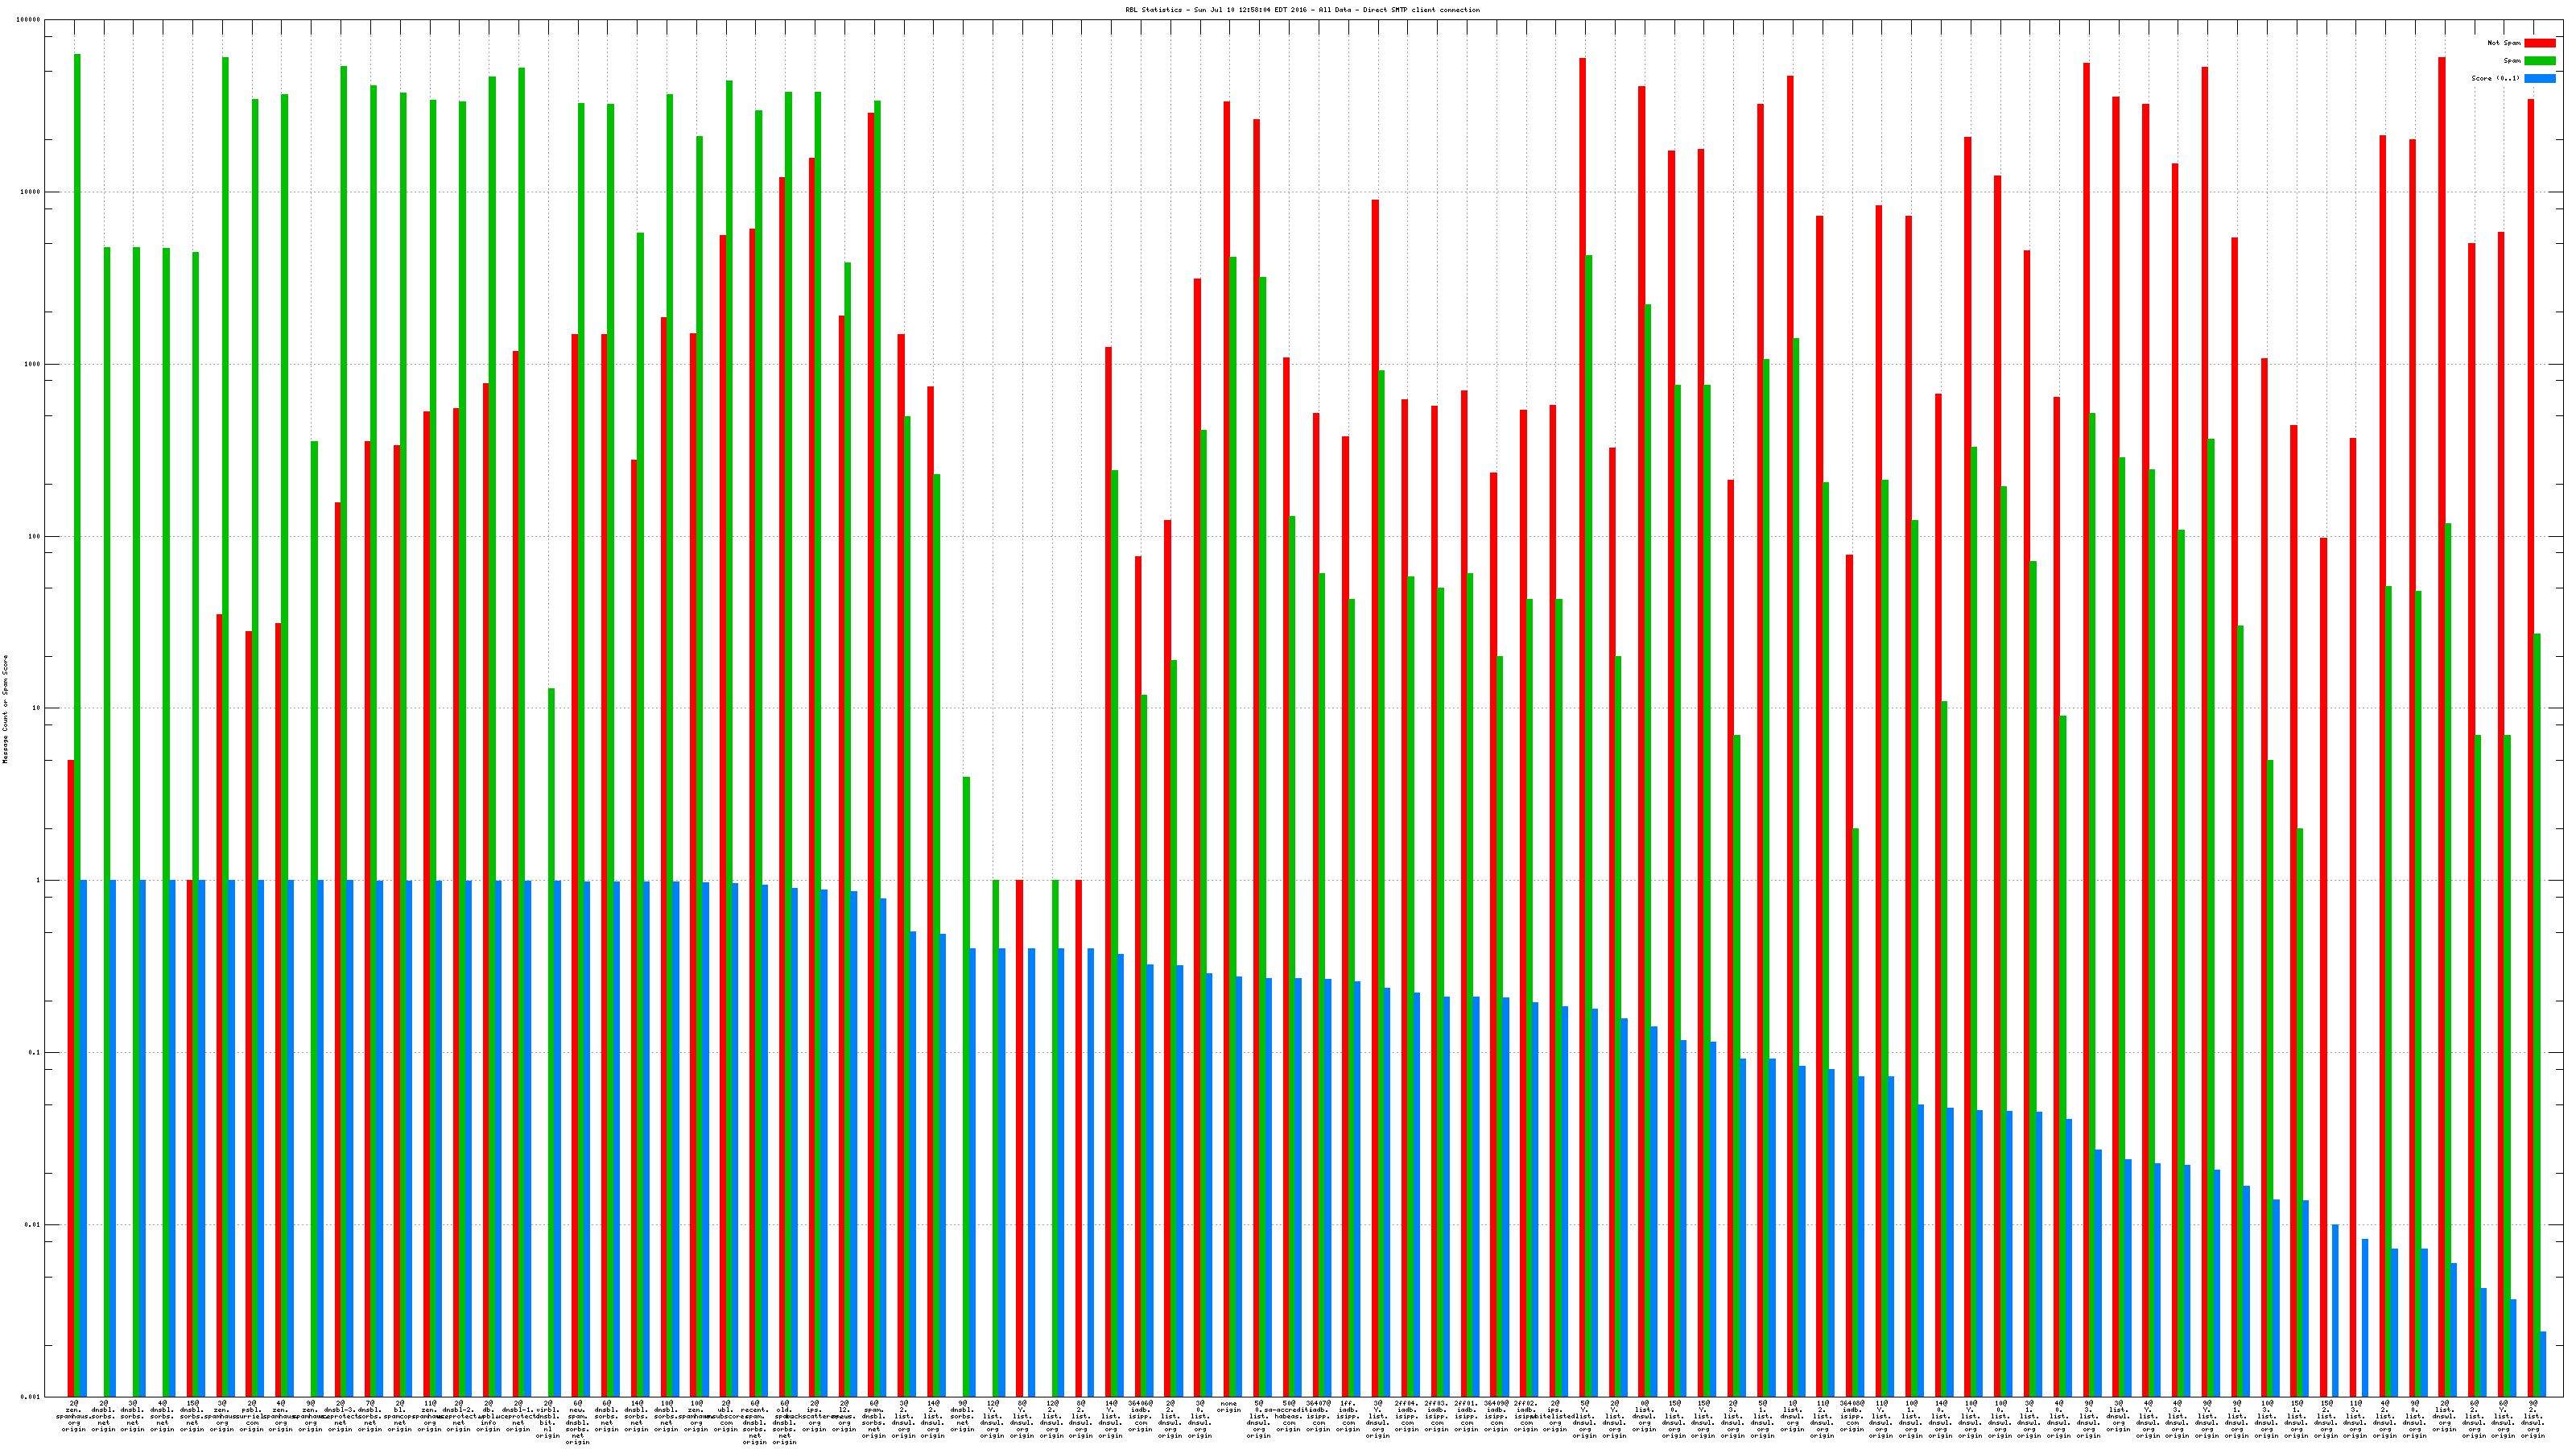2576x1449 pixels.
Task: Click the 0.1 y-axis tick label
Action: (x=35, y=1053)
